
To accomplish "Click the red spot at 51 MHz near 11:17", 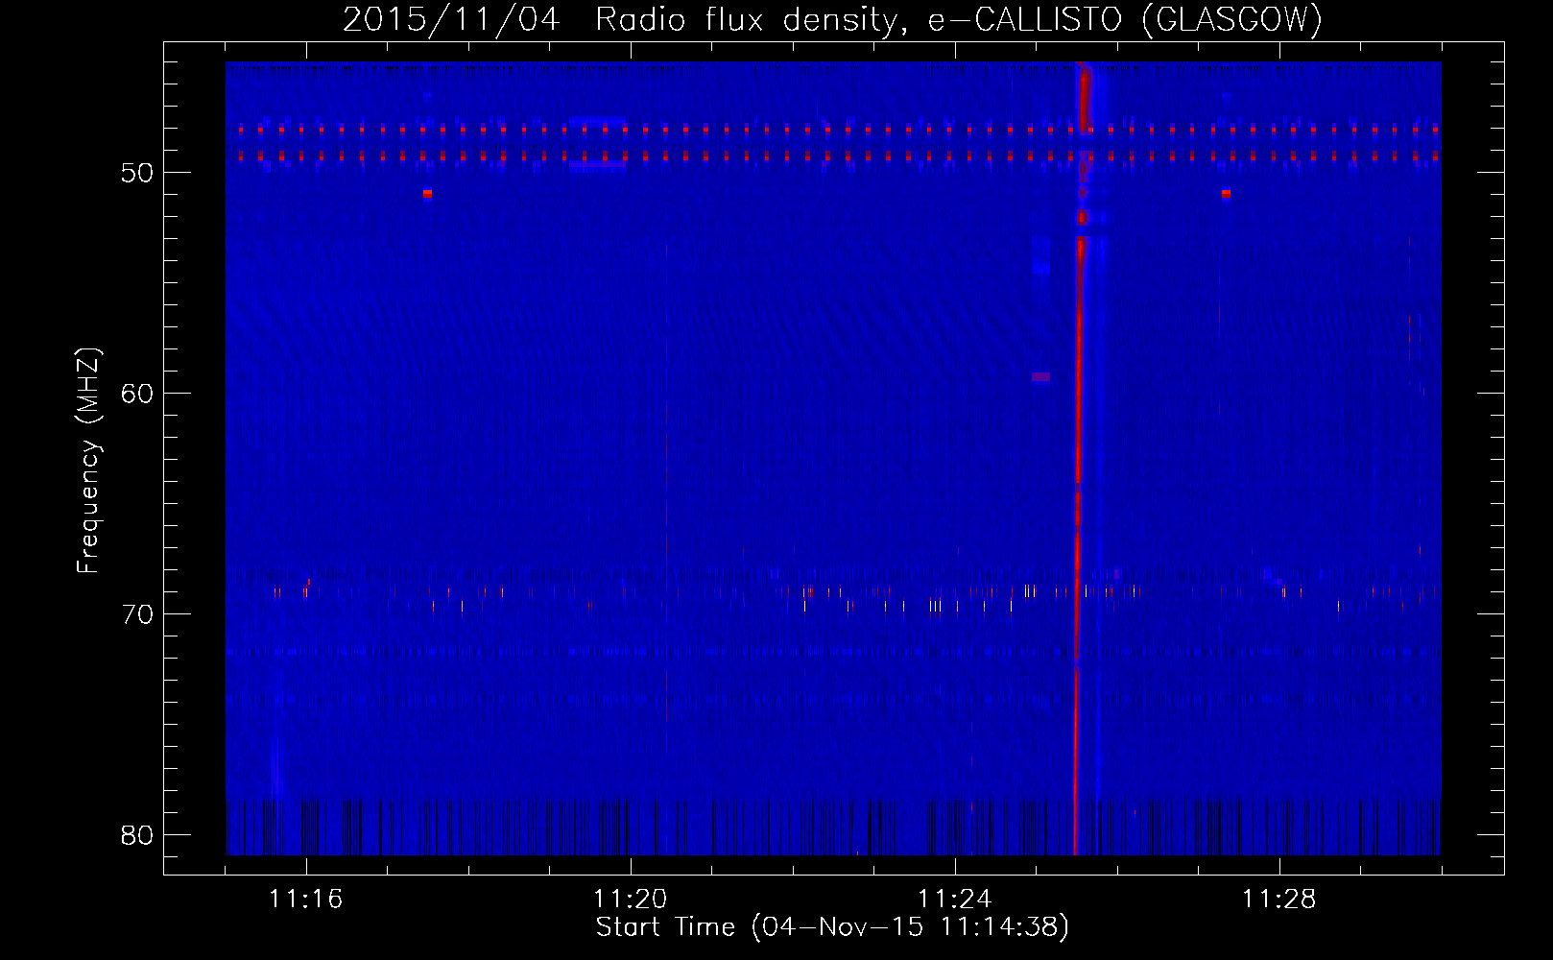I will [427, 194].
